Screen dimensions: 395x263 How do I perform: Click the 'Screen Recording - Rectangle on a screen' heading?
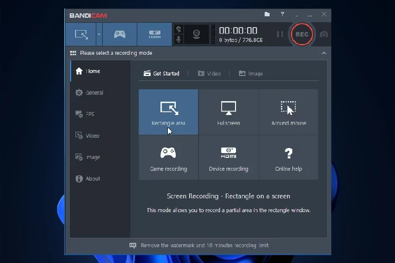pyautogui.click(x=229, y=196)
